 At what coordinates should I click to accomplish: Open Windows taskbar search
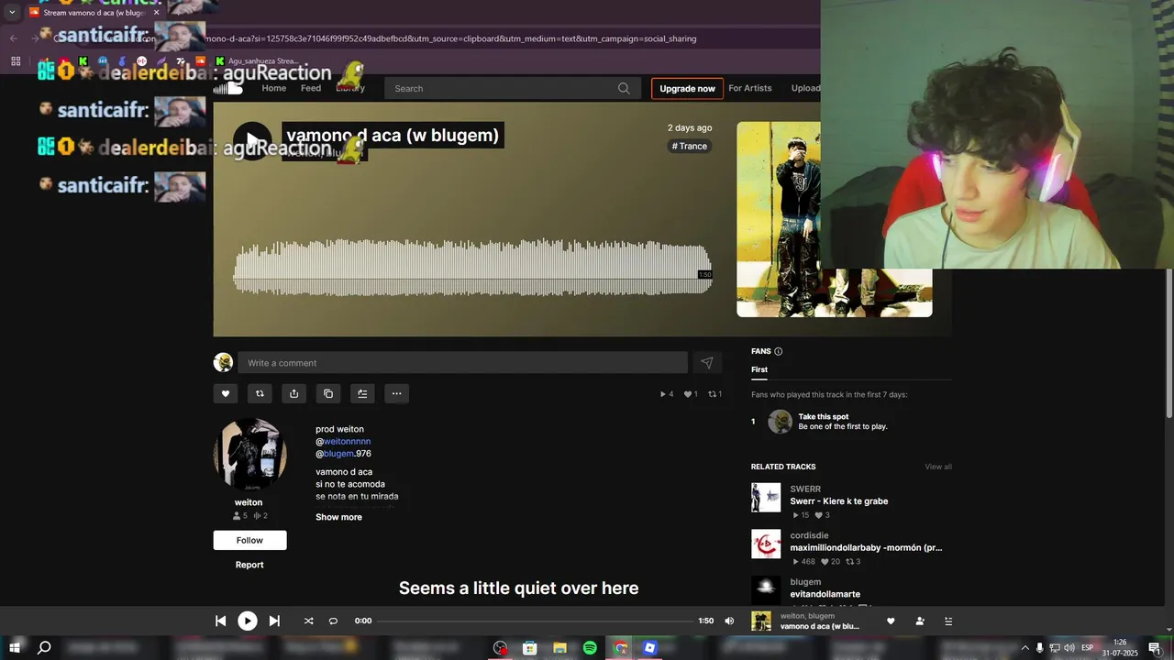click(44, 647)
